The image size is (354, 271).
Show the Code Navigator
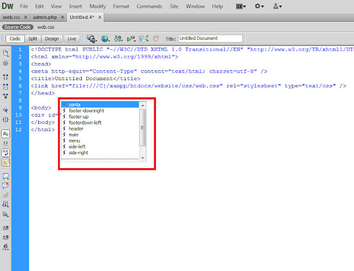6,63
